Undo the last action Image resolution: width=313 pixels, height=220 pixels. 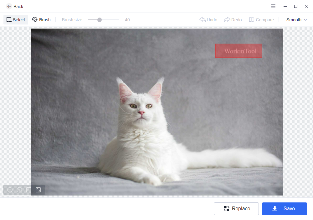point(208,20)
